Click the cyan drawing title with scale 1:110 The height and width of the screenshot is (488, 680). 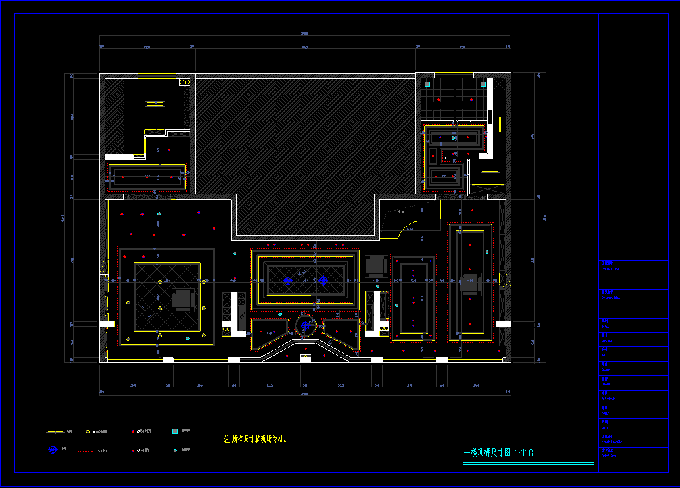(x=498, y=453)
